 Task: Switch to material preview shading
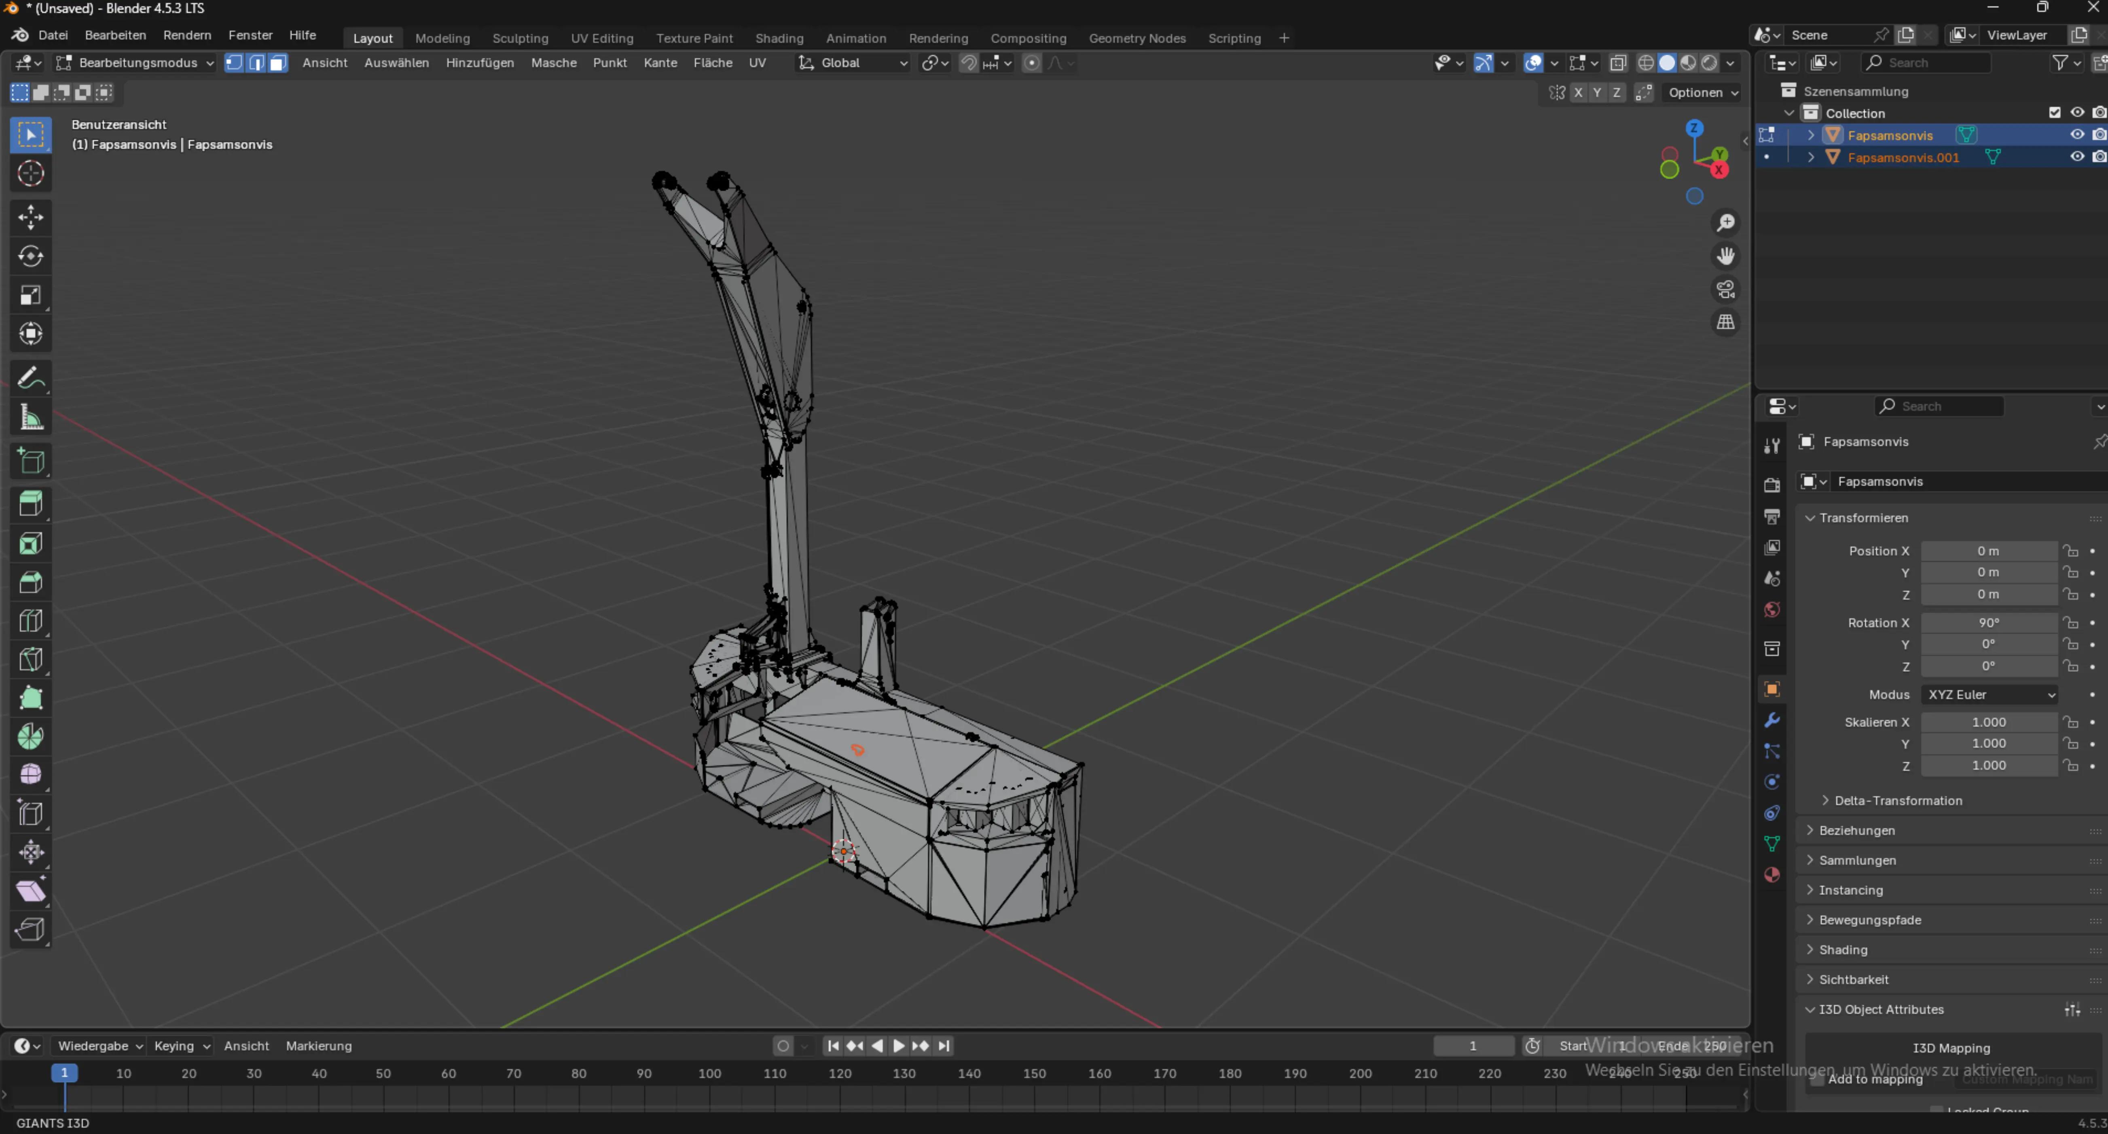pyautogui.click(x=1688, y=63)
